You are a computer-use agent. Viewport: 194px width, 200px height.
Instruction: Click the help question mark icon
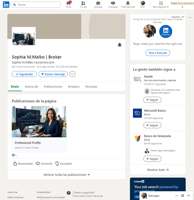69,193
